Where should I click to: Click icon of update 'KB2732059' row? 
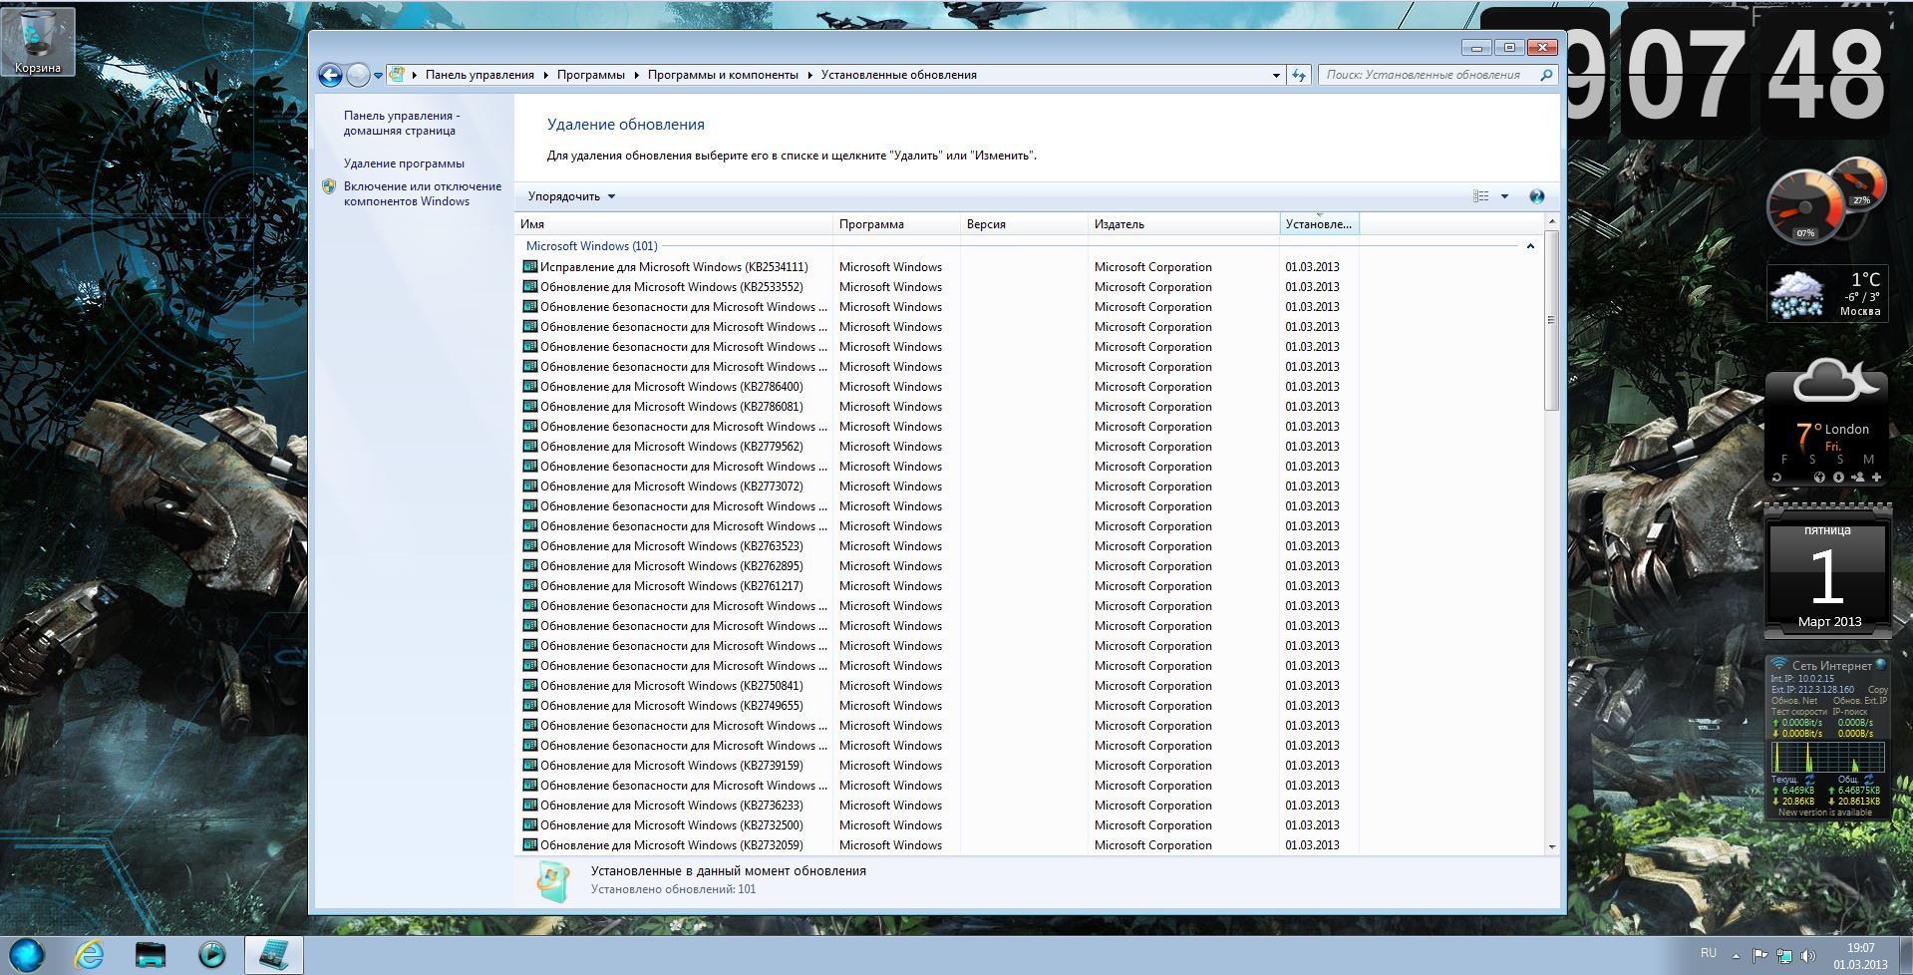[530, 844]
